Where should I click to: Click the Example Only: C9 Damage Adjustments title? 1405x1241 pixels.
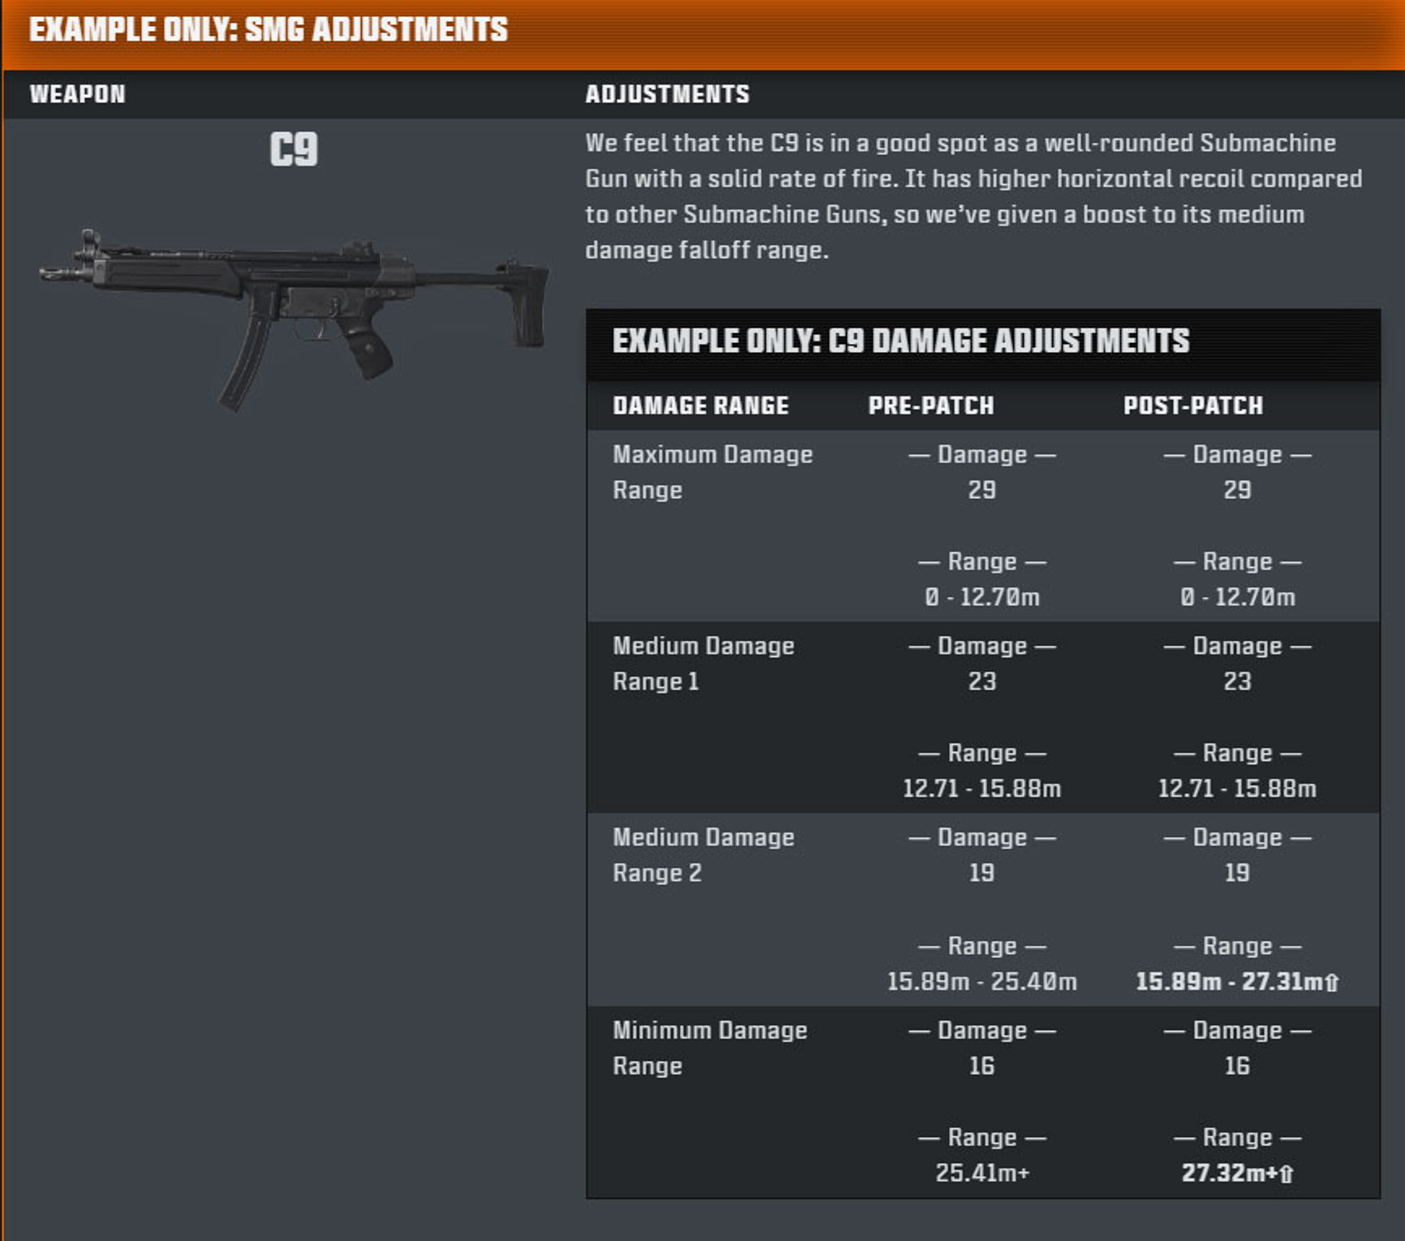tap(900, 341)
